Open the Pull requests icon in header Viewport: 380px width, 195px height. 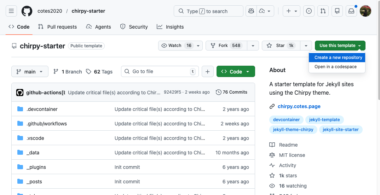pos(323,11)
